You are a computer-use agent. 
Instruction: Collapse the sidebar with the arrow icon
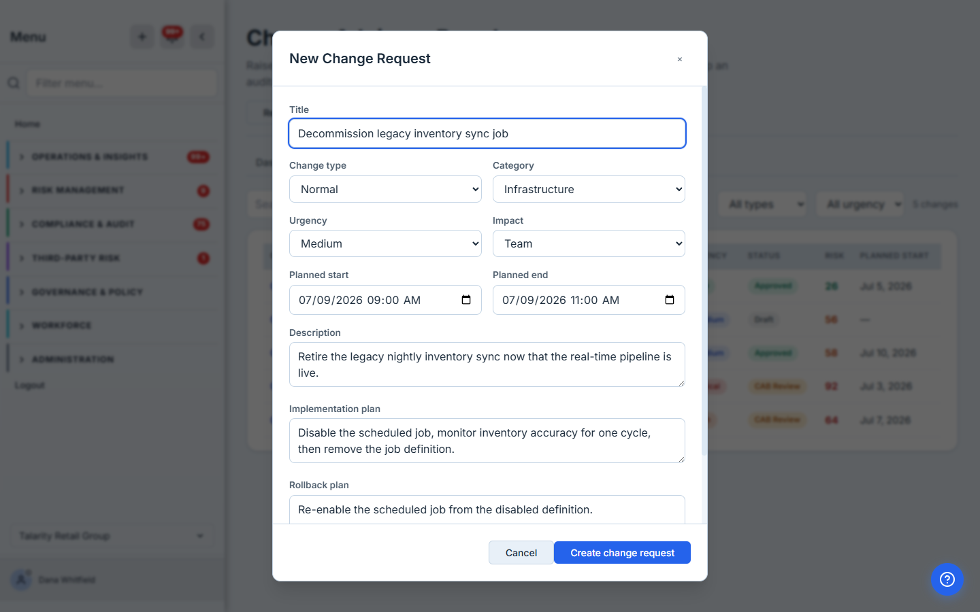(x=202, y=37)
